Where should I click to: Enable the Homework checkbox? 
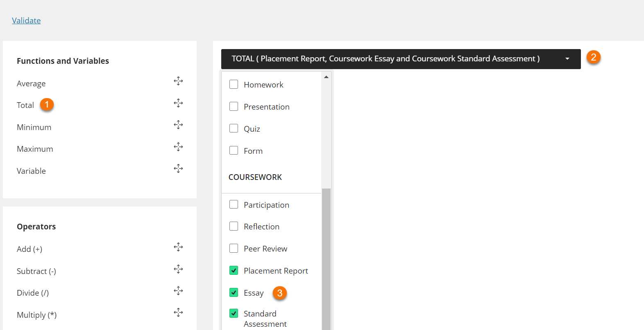[x=234, y=85]
